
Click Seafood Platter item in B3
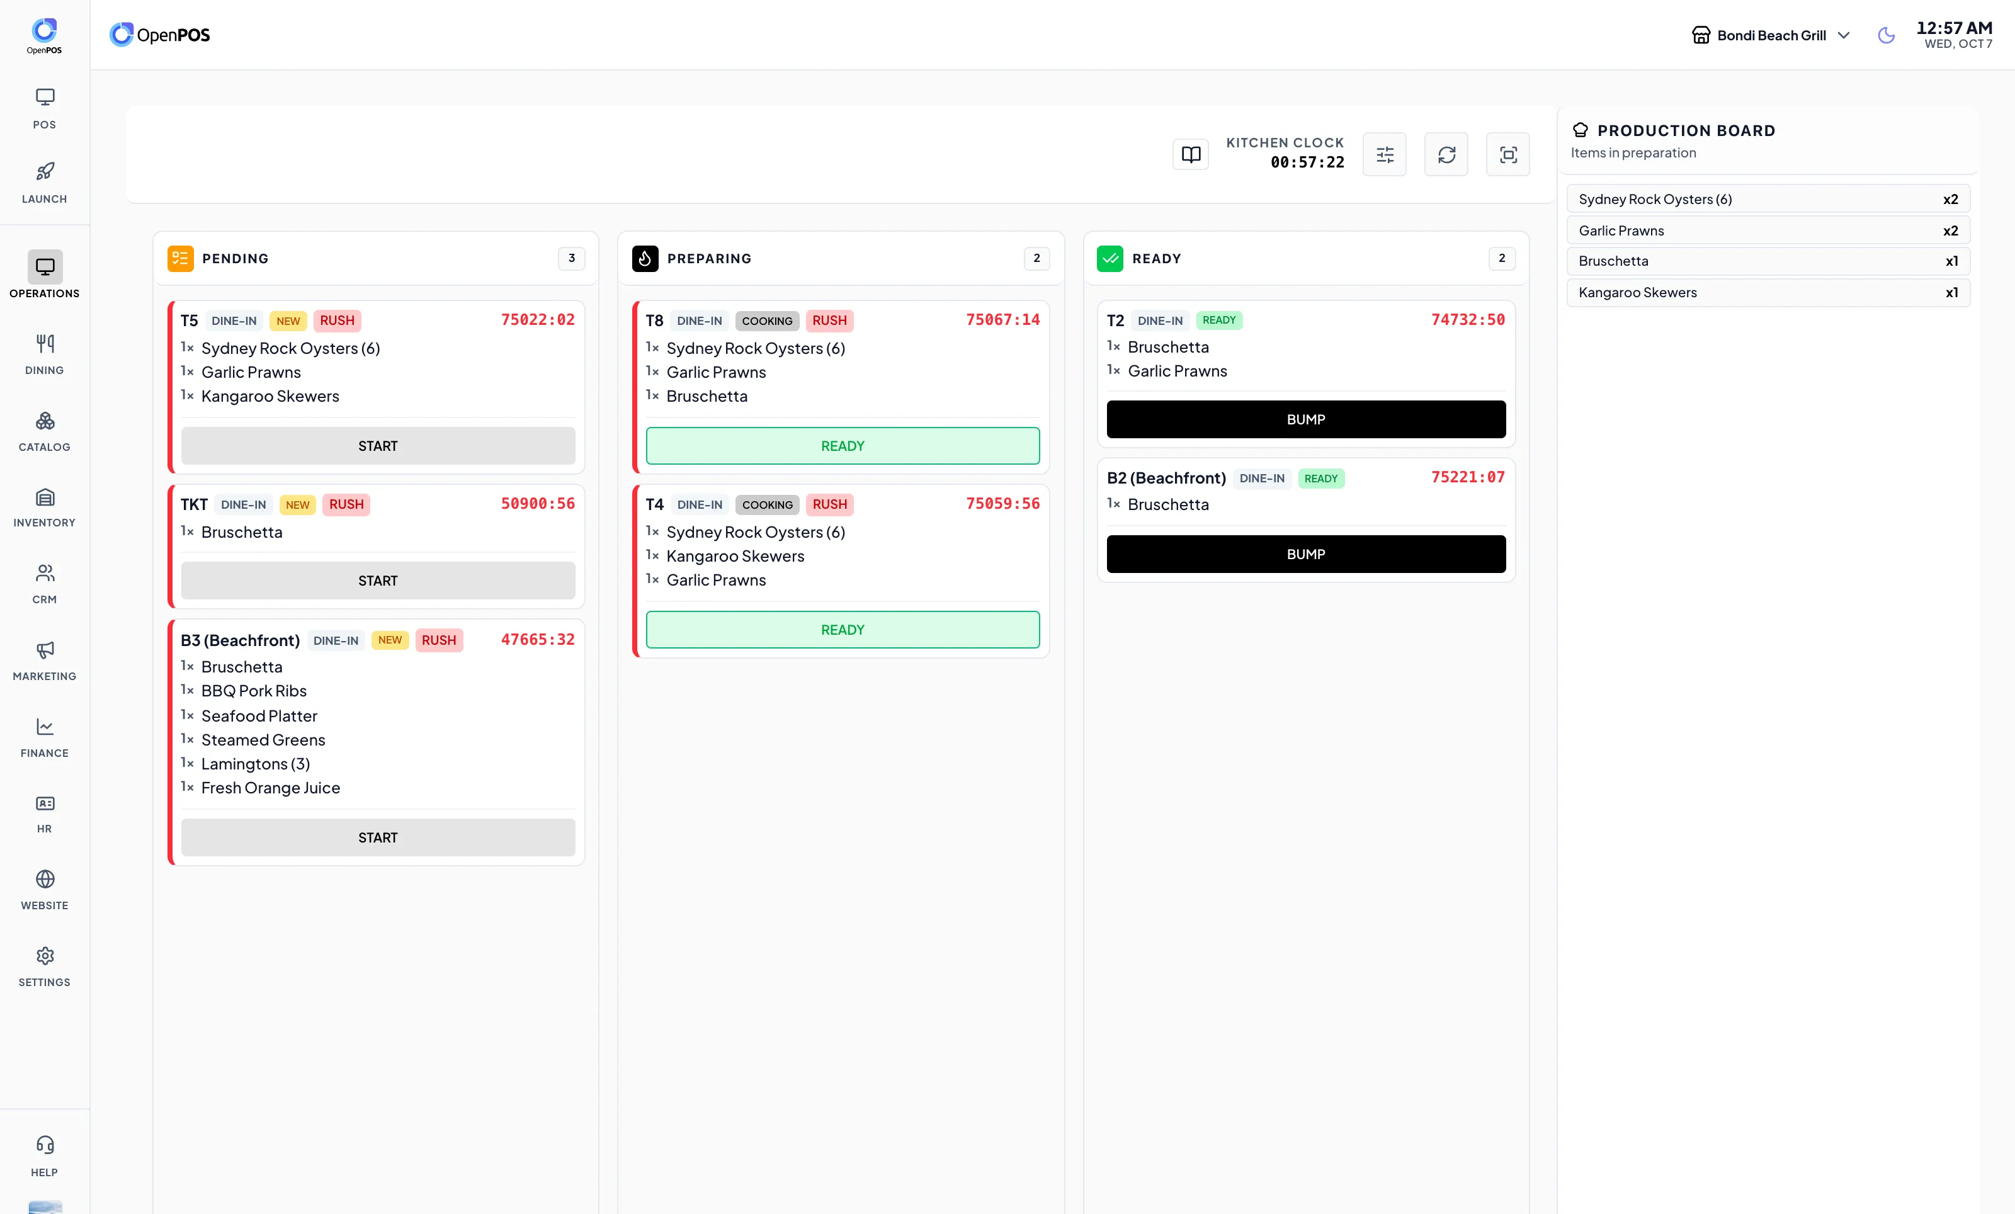(x=259, y=715)
